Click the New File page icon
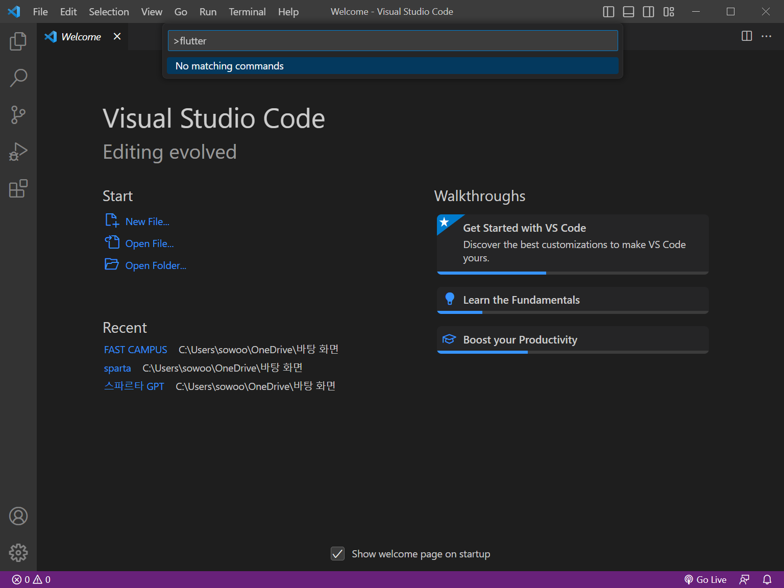This screenshot has height=588, width=784. pyautogui.click(x=112, y=220)
